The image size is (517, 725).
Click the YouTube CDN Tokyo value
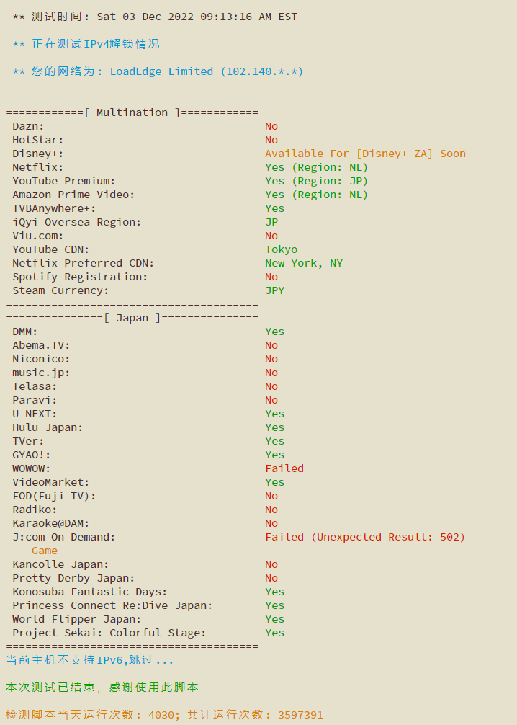(282, 249)
